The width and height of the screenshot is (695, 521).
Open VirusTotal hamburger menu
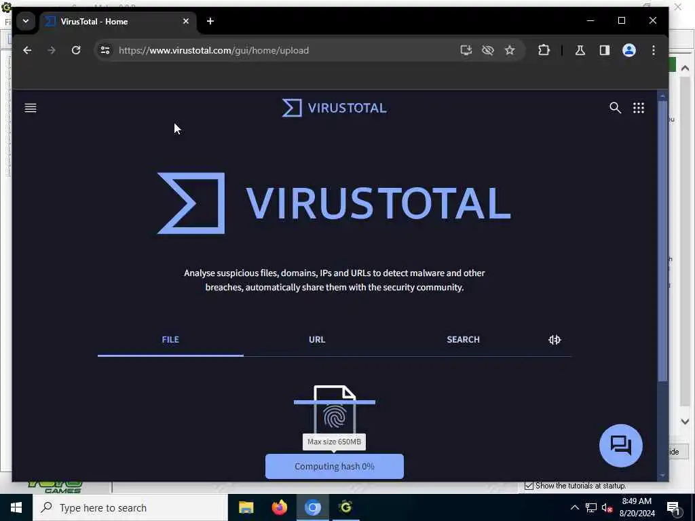tap(30, 108)
